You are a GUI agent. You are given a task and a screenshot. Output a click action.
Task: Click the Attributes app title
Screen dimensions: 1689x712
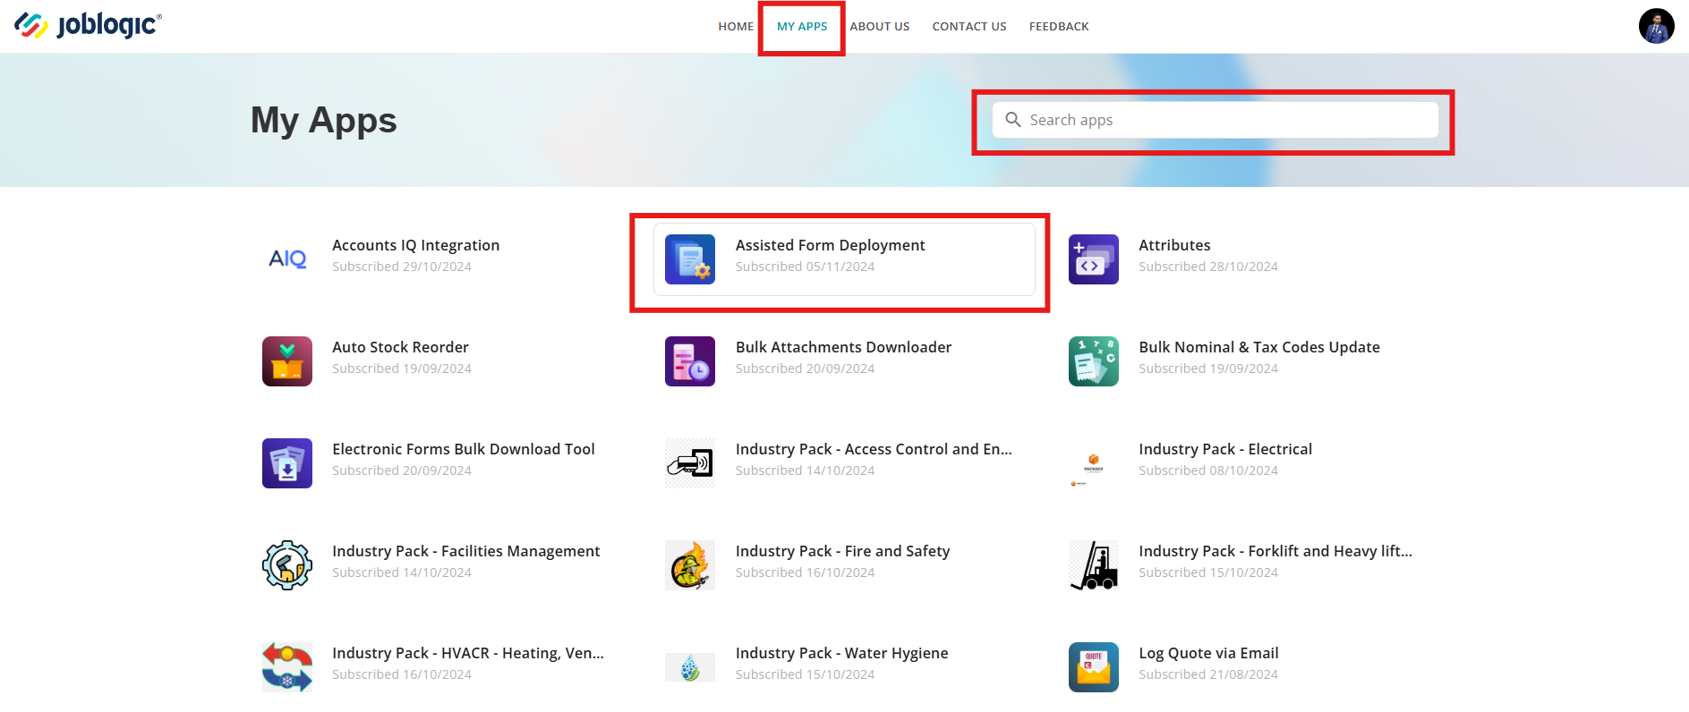1174,245
